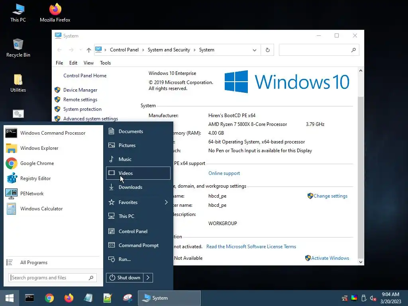Click Search programs and files box

pos(53,278)
